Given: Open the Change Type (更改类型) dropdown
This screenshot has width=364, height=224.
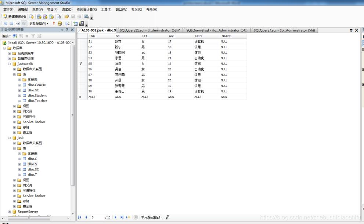Looking at the screenshot, I should click(x=39, y=23).
